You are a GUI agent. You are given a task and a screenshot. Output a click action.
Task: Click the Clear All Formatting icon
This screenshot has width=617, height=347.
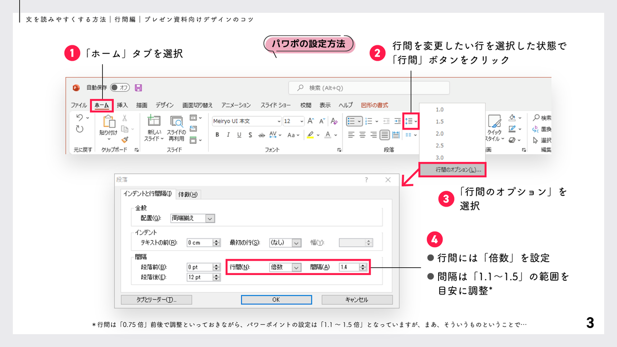pyautogui.click(x=334, y=121)
